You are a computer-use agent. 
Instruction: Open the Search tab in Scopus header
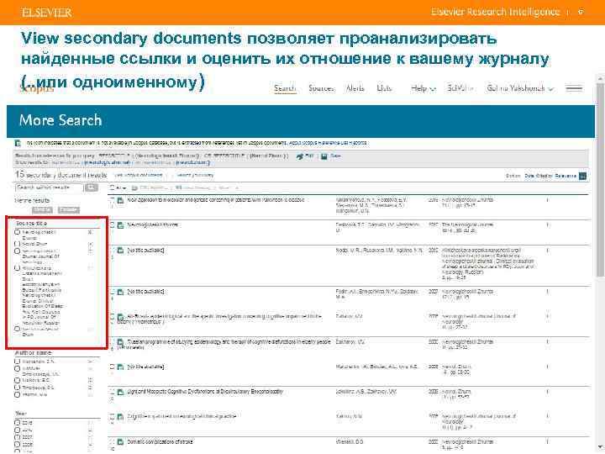(285, 88)
